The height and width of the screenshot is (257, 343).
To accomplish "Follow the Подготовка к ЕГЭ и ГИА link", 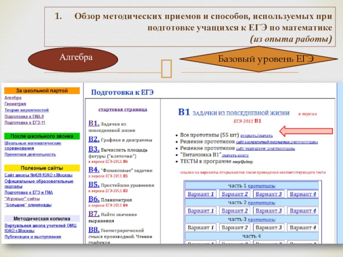I will click(x=29, y=192).
